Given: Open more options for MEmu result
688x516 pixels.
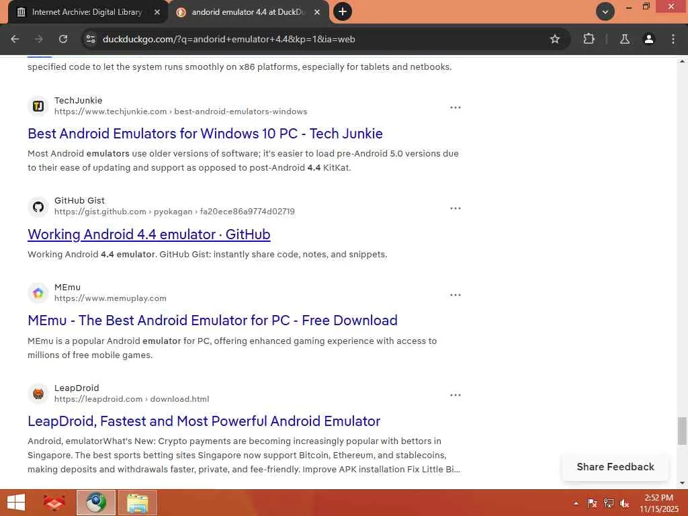Looking at the screenshot, I should pos(456,295).
